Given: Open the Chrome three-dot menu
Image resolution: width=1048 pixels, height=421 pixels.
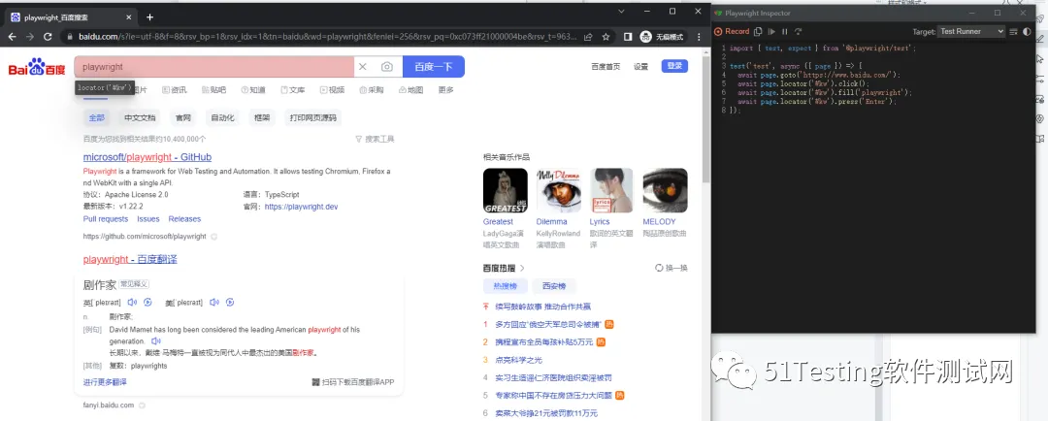Looking at the screenshot, I should [699, 37].
